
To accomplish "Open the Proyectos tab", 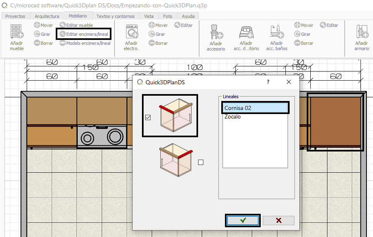I will click(15, 16).
